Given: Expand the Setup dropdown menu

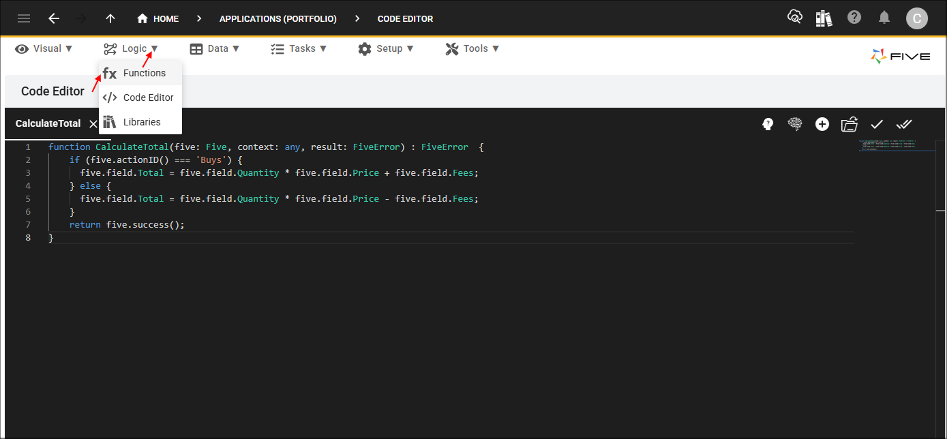Looking at the screenshot, I should click(x=385, y=48).
